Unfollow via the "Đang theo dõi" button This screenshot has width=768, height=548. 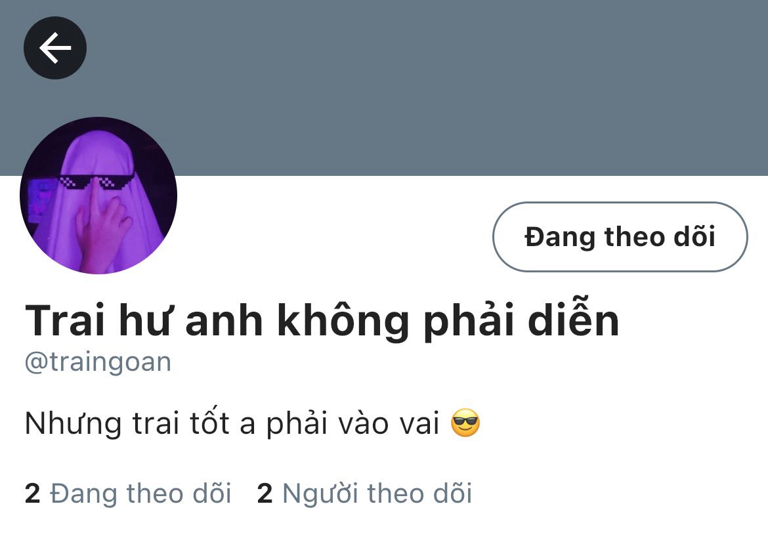(x=620, y=237)
